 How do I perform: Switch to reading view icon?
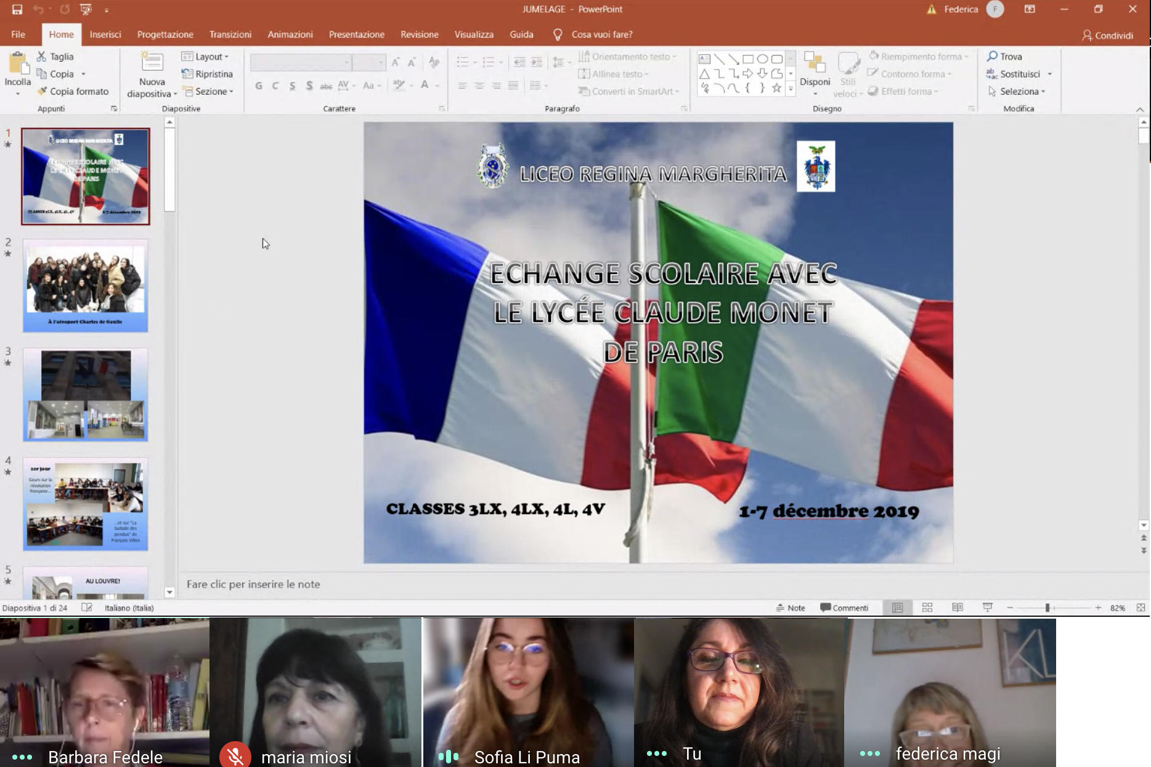[958, 608]
